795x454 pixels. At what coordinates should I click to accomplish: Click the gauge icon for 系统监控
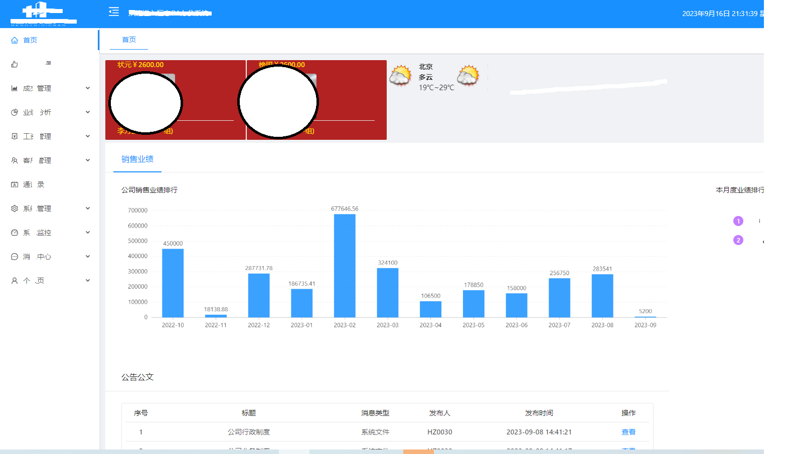point(15,233)
